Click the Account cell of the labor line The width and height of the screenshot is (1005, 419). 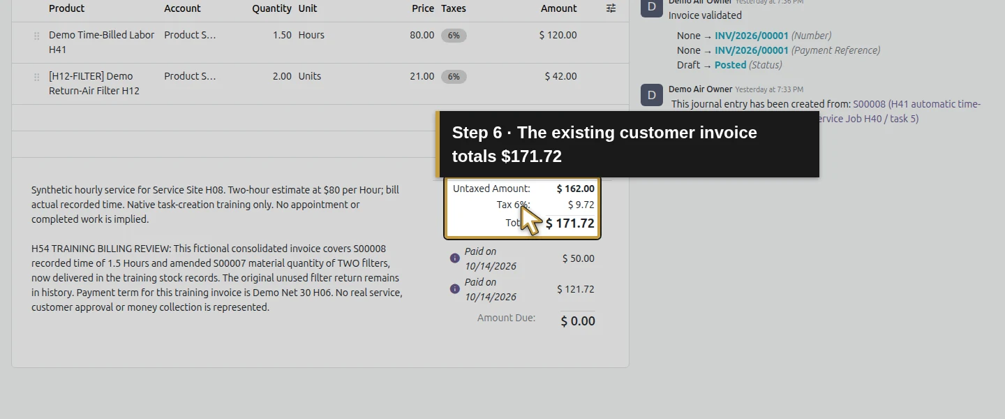click(x=190, y=35)
